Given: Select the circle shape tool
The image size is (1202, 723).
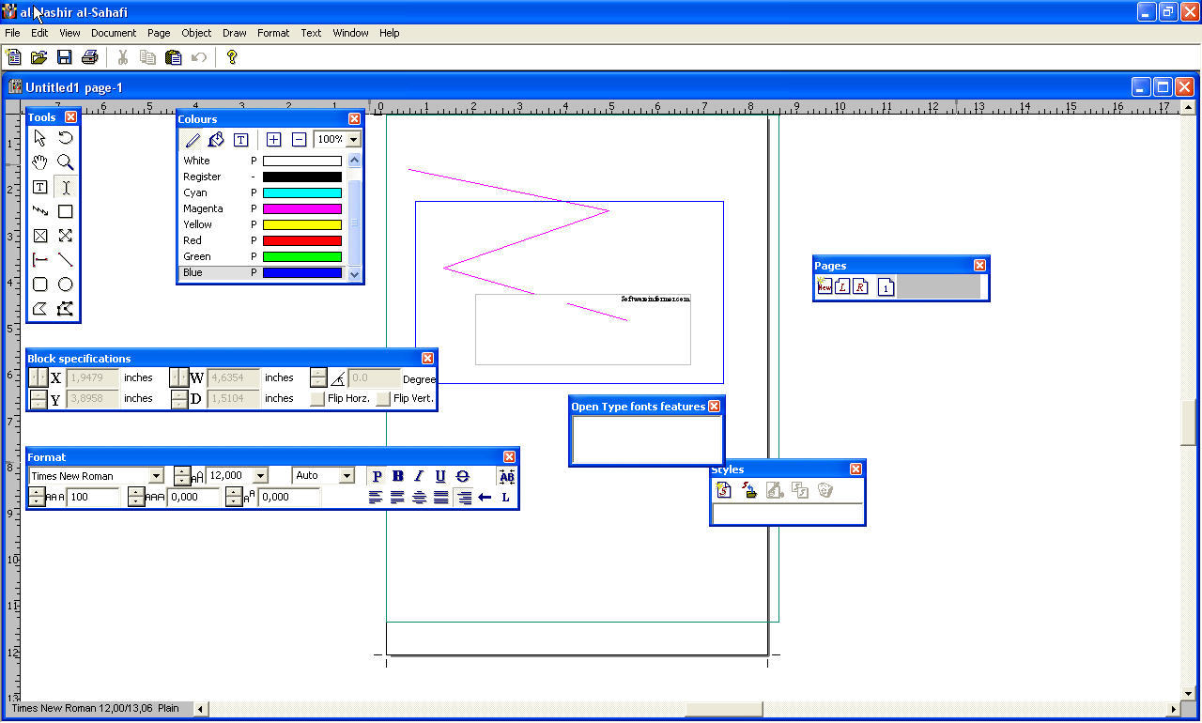Looking at the screenshot, I should tap(66, 285).
